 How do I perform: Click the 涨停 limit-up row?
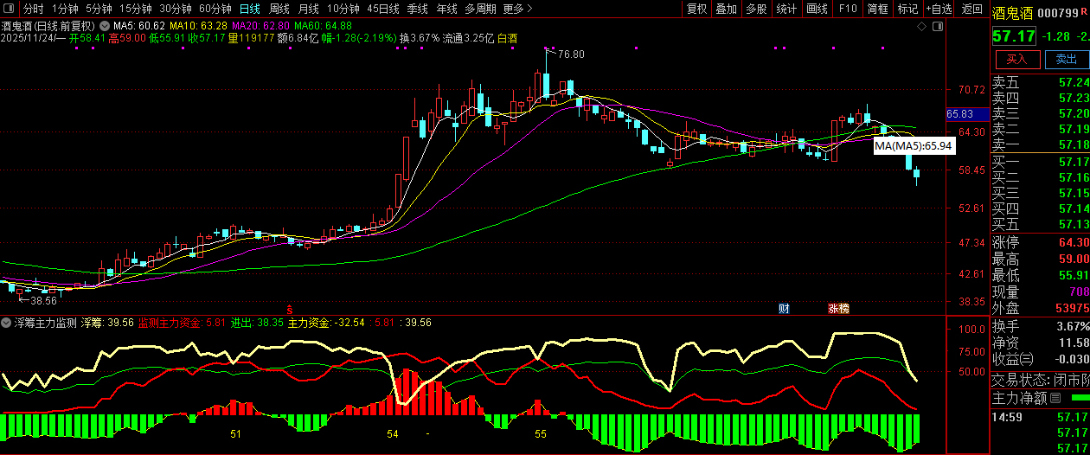(1040, 243)
